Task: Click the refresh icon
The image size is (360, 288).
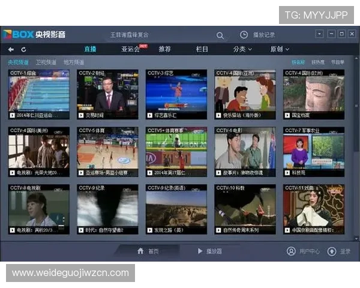Action: point(23,49)
